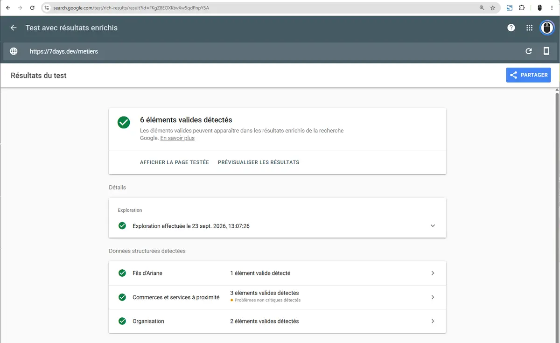Click the "Organisation" label
The height and width of the screenshot is (343, 560).
tap(148, 321)
